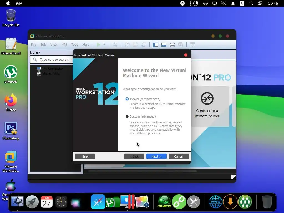The height and width of the screenshot is (213, 284).
Task: Open the µTorrent desktop icon
Action: 11,74
